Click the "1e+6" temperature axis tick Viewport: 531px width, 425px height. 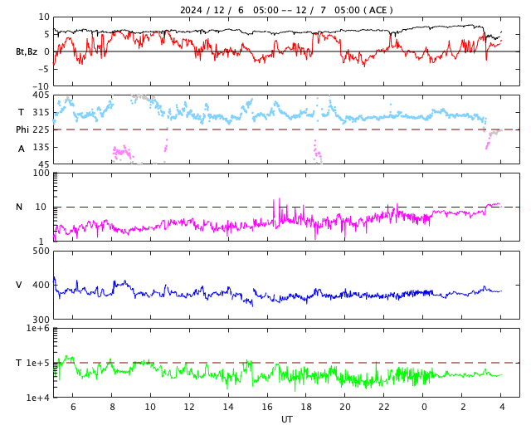click(x=38, y=329)
